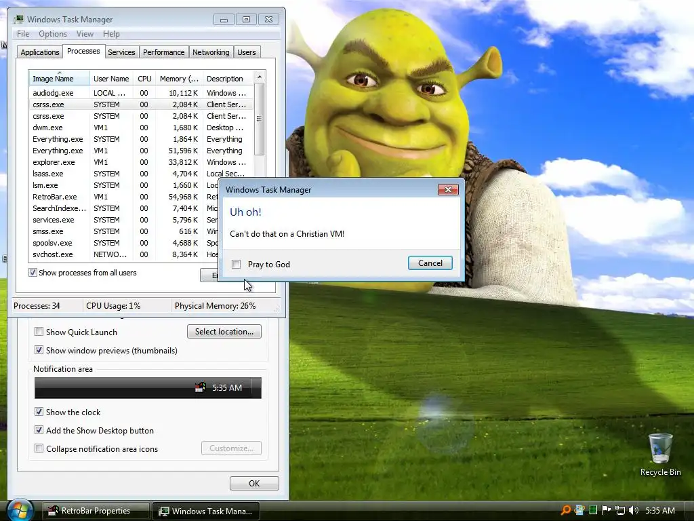Select spoolsv.exe process row

tap(124, 243)
